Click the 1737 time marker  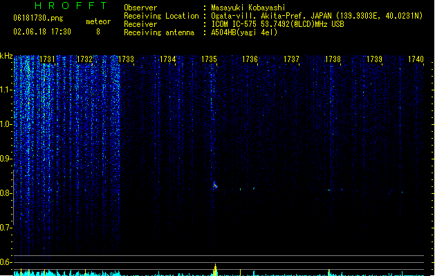coord(292,59)
